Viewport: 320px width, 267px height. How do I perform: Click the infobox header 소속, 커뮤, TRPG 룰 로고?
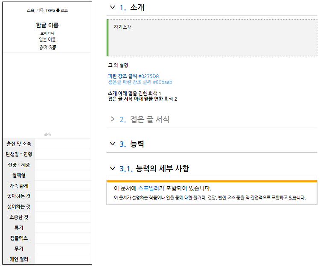(x=47, y=10)
